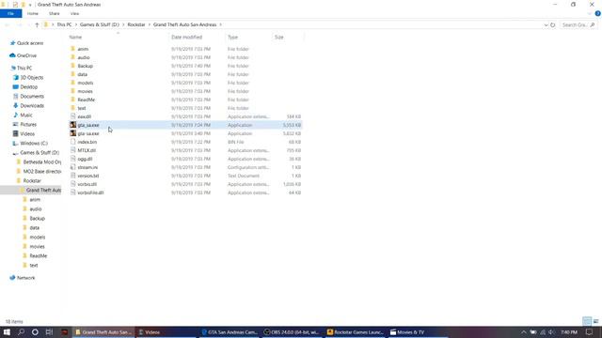Select ReadMe folder in navigation pane tree
The width and height of the screenshot is (602, 338).
click(38, 255)
